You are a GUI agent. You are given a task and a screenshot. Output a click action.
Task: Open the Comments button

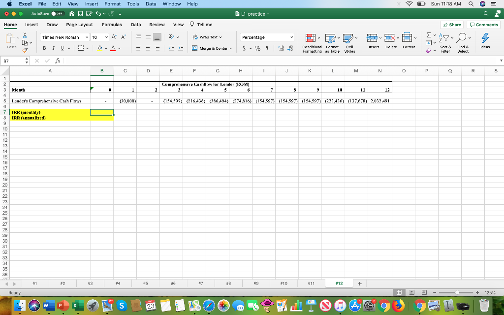(x=484, y=25)
